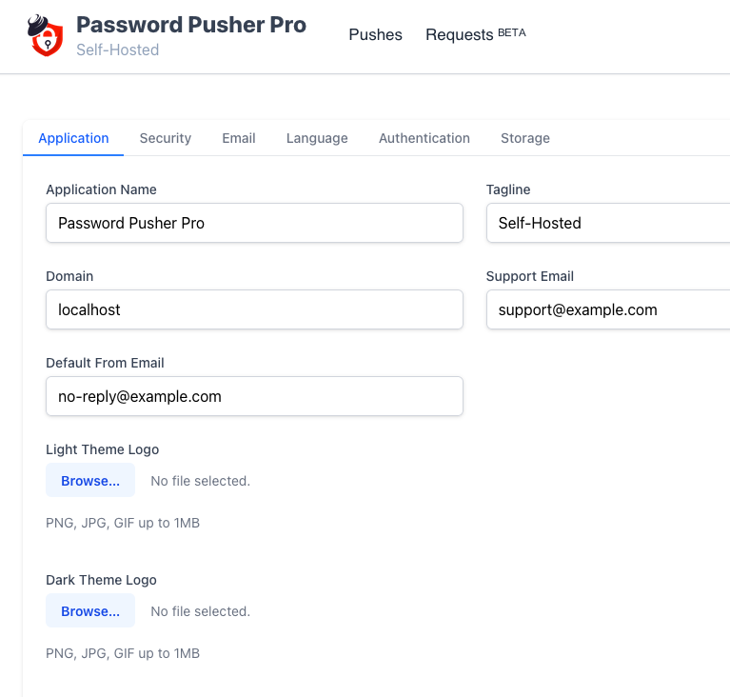Show the Storage settings tab
The height and width of the screenshot is (697, 730).
click(525, 138)
